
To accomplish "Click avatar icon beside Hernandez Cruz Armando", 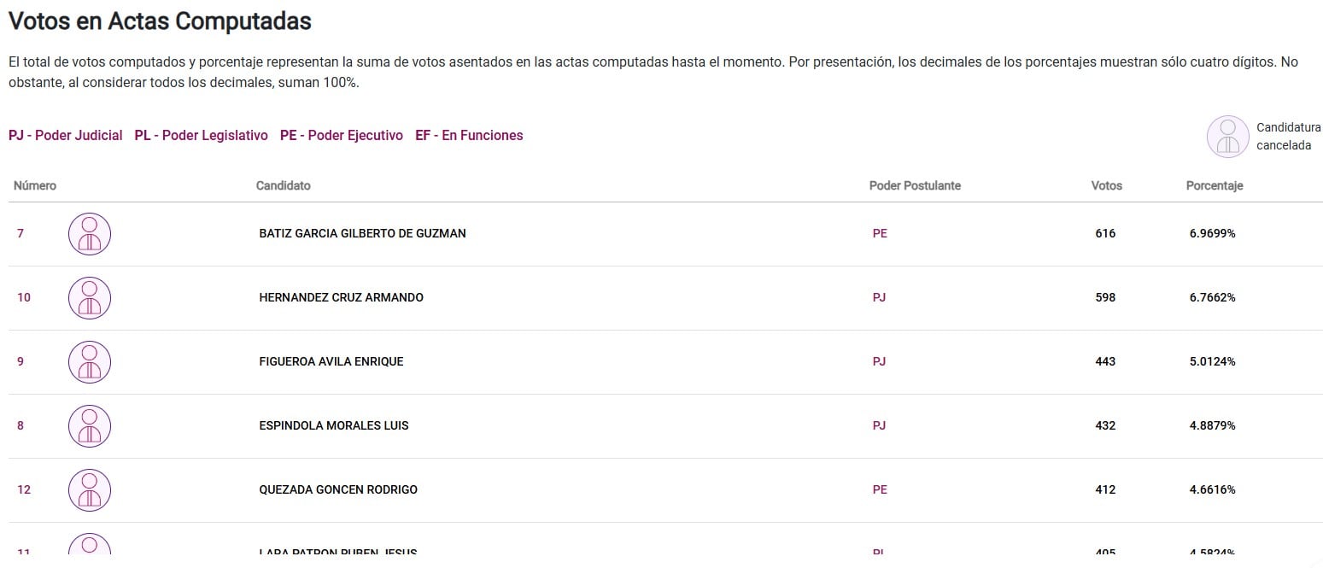I will pos(90,298).
